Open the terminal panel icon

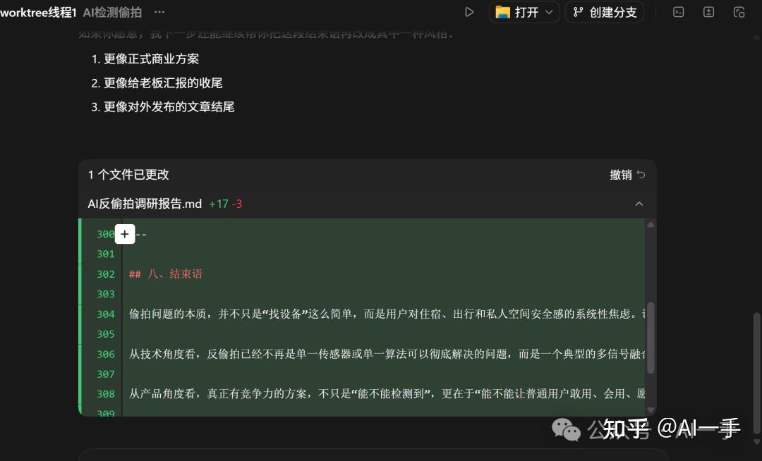pos(679,12)
